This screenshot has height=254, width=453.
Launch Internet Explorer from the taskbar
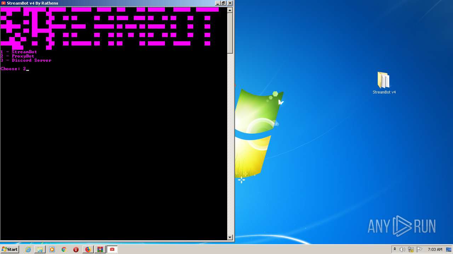[28, 249]
